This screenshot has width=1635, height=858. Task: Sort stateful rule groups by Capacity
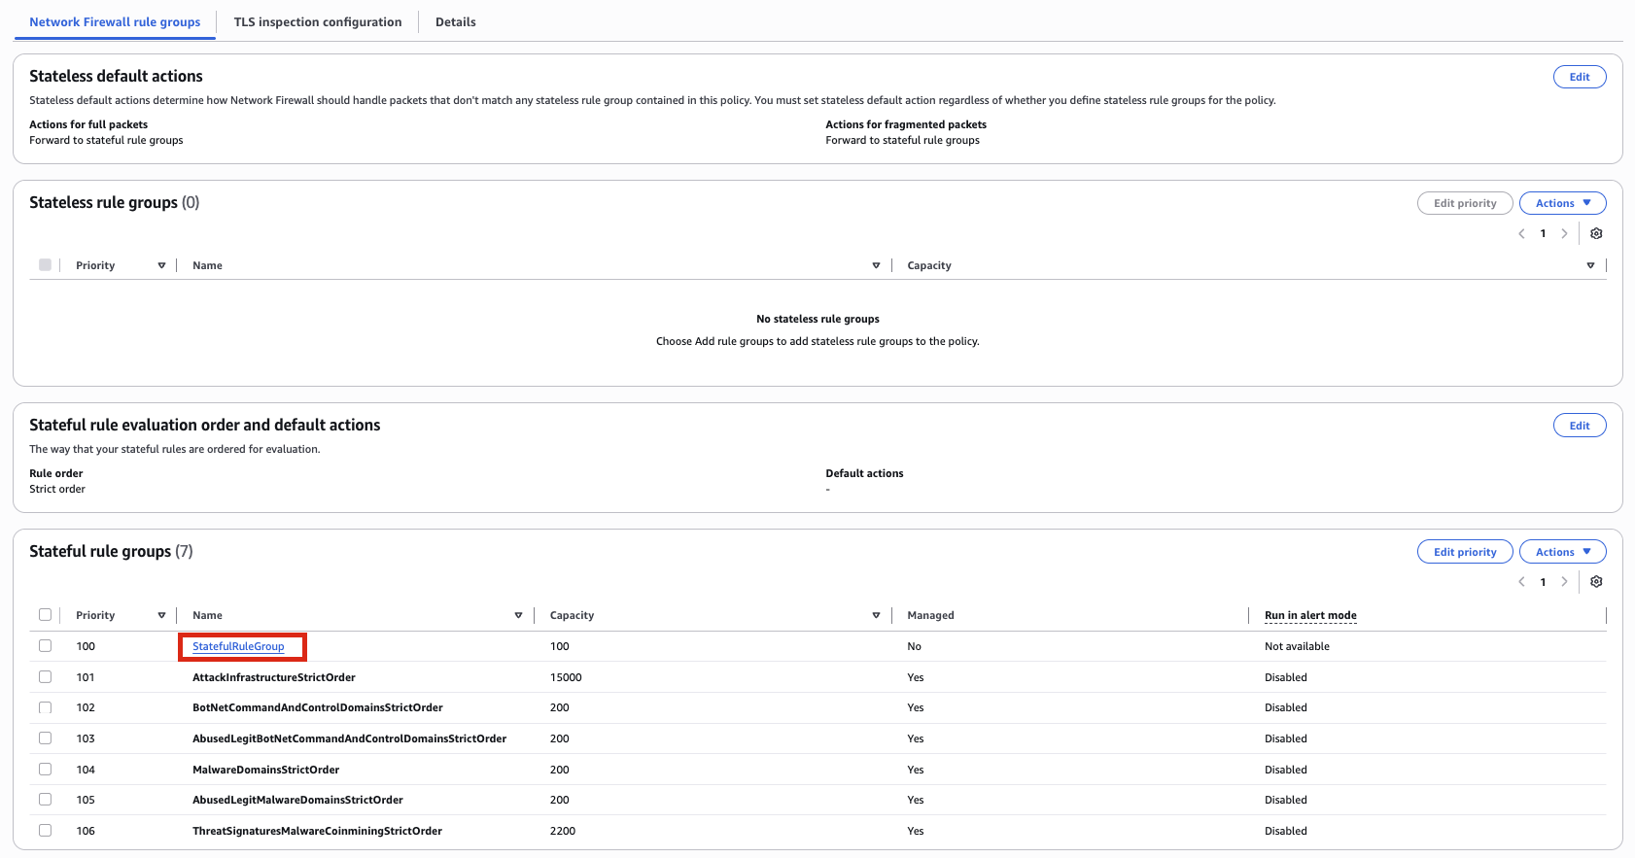876,615
